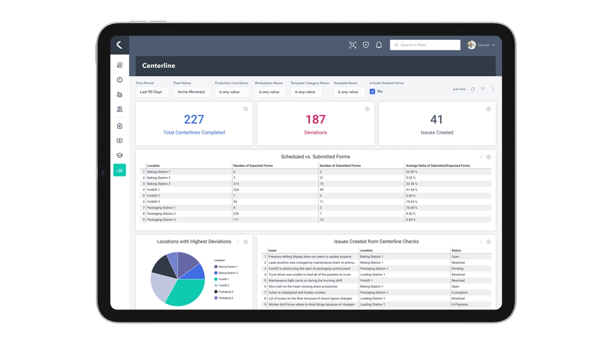Open Plant Name Acme Montreal dropdown
Image resolution: width=614 pixels, height=345 pixels.
(x=192, y=92)
